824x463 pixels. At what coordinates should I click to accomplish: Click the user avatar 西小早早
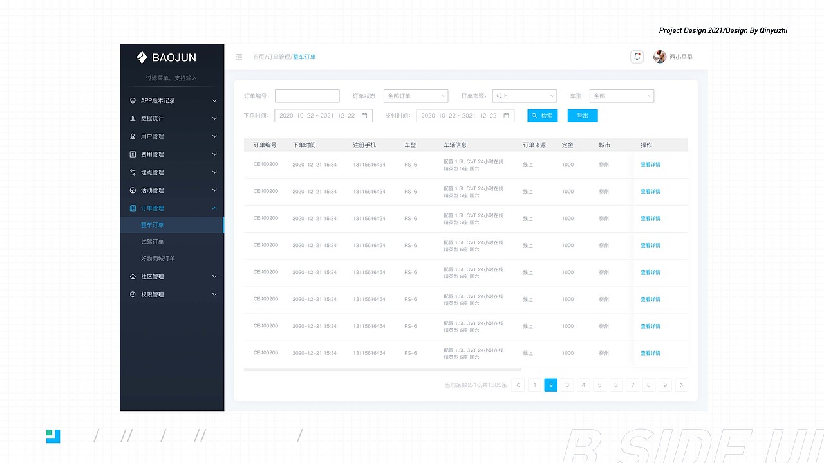[659, 57]
